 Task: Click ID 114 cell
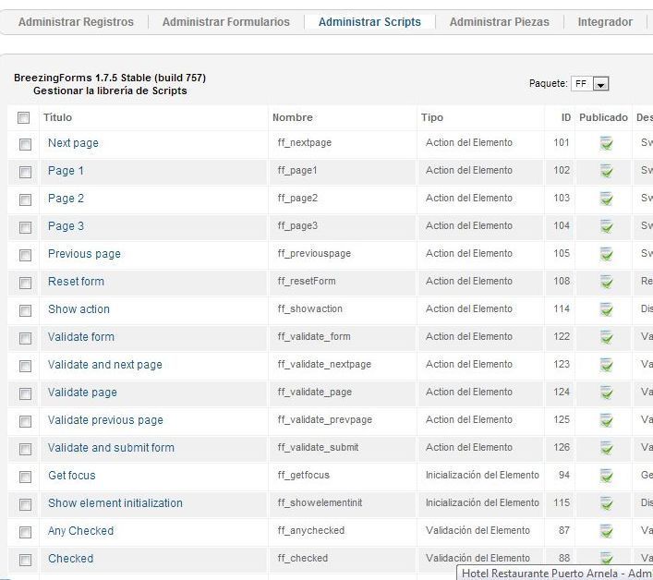(562, 309)
